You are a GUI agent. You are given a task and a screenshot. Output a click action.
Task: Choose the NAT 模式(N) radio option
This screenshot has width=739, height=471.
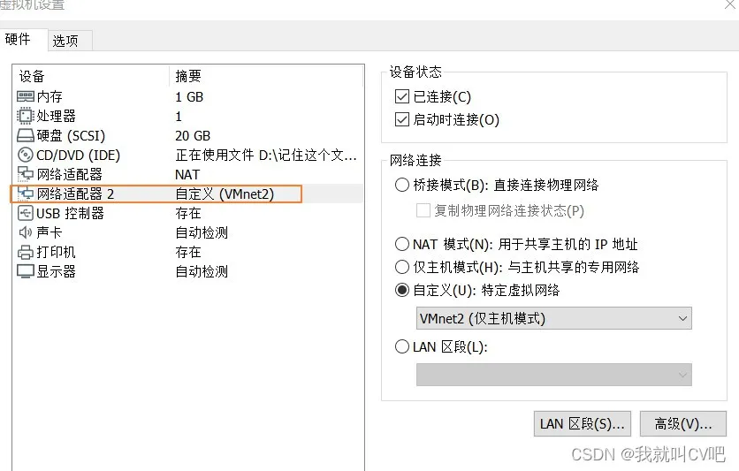[402, 244]
